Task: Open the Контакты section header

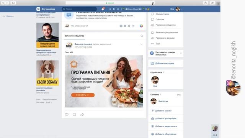Action: (x=155, y=95)
